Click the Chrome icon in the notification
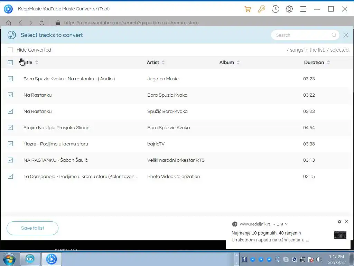This screenshot has width=354, height=266. click(235, 224)
